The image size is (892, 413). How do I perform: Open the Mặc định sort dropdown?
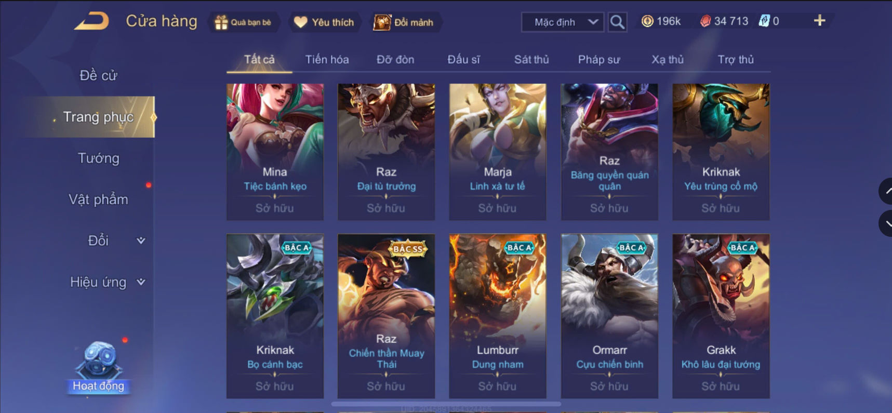click(563, 22)
